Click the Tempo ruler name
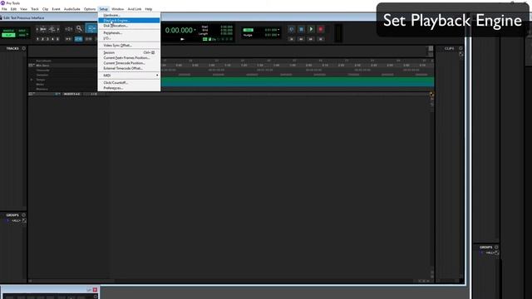532x299 pixels. coord(41,80)
